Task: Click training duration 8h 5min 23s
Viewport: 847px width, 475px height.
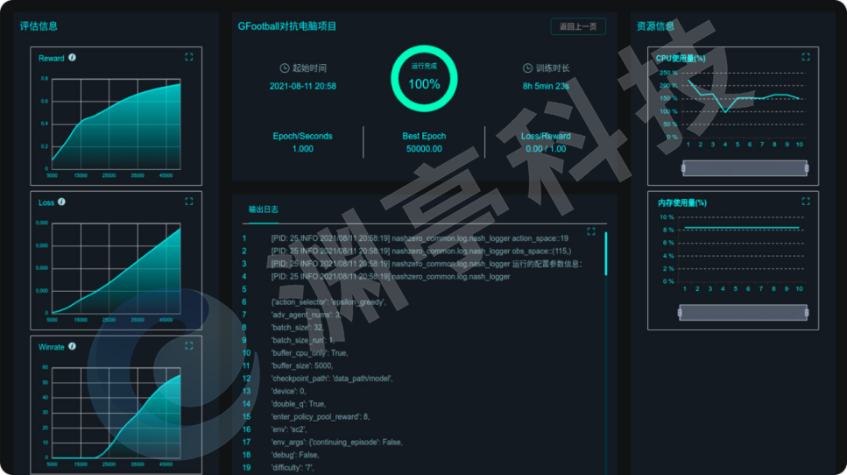Action: point(546,86)
